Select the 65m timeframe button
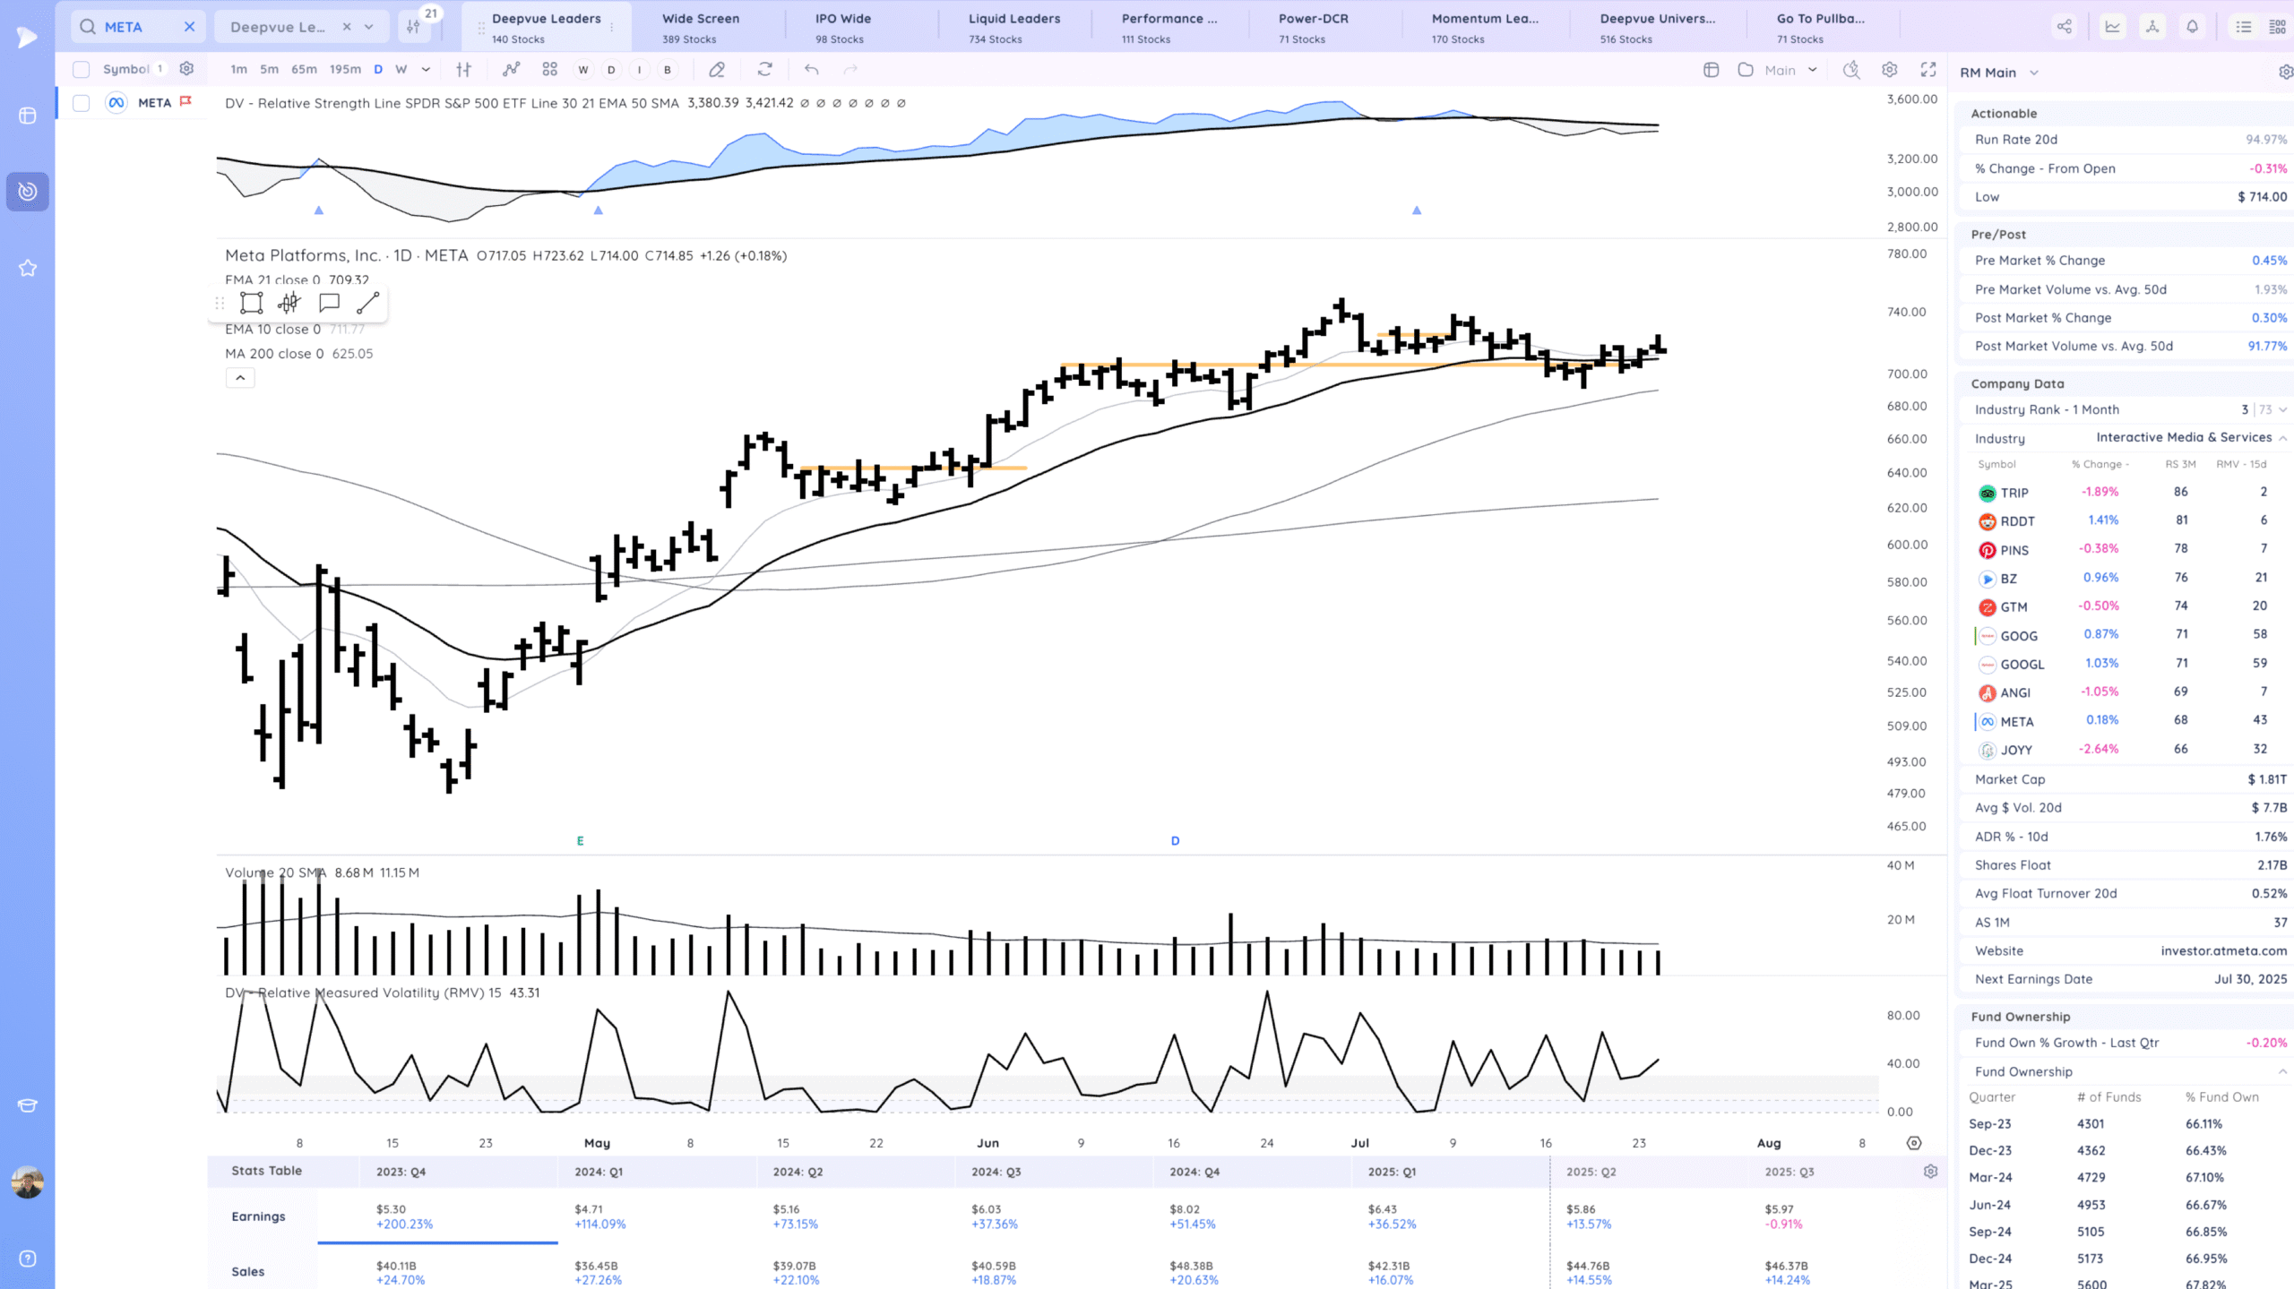Image resolution: width=2294 pixels, height=1289 pixels. pos(304,69)
